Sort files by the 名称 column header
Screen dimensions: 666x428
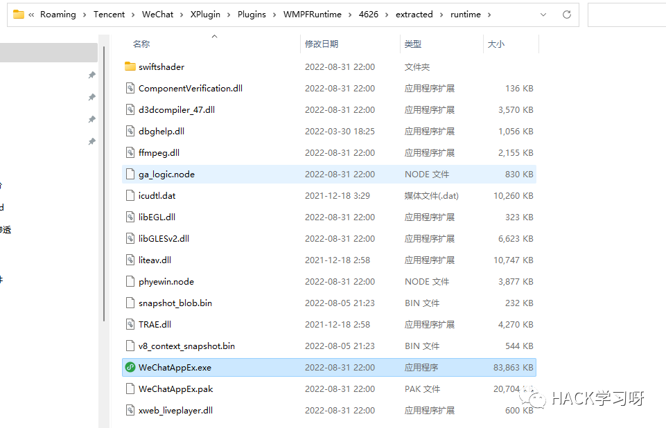(x=141, y=44)
